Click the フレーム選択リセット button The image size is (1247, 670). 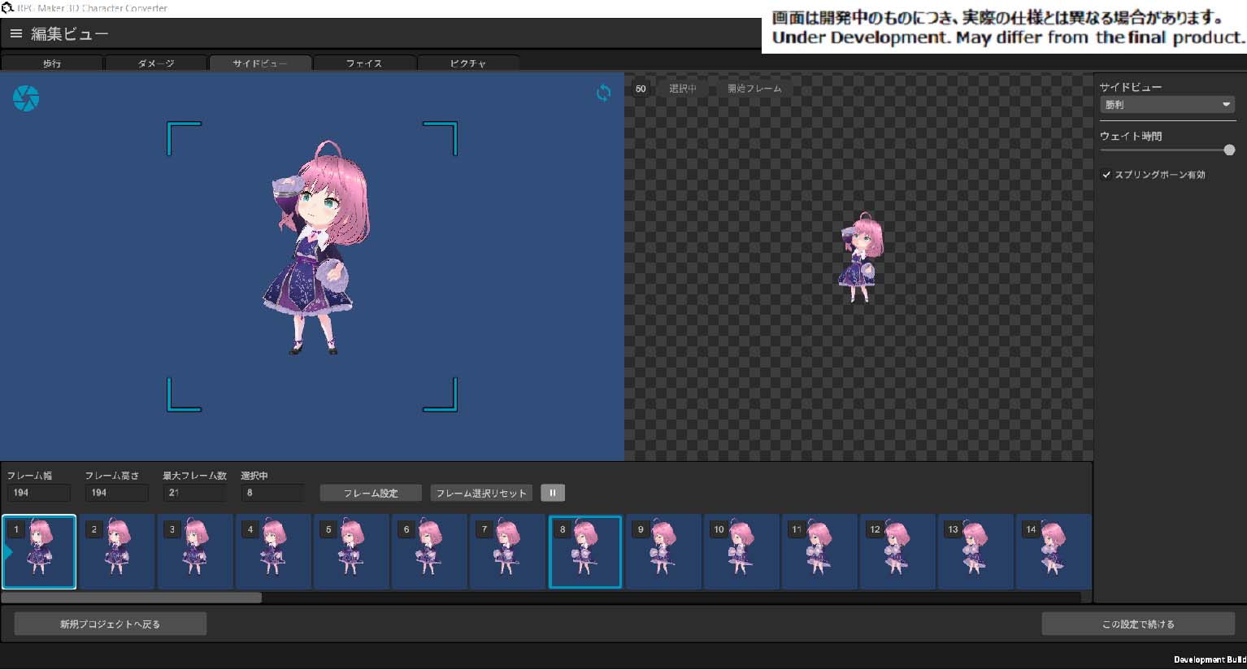click(x=481, y=493)
